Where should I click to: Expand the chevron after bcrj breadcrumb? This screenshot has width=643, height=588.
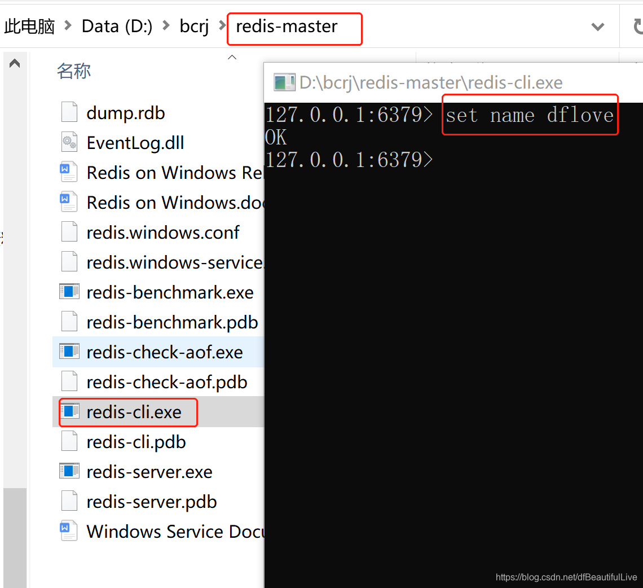click(x=222, y=26)
